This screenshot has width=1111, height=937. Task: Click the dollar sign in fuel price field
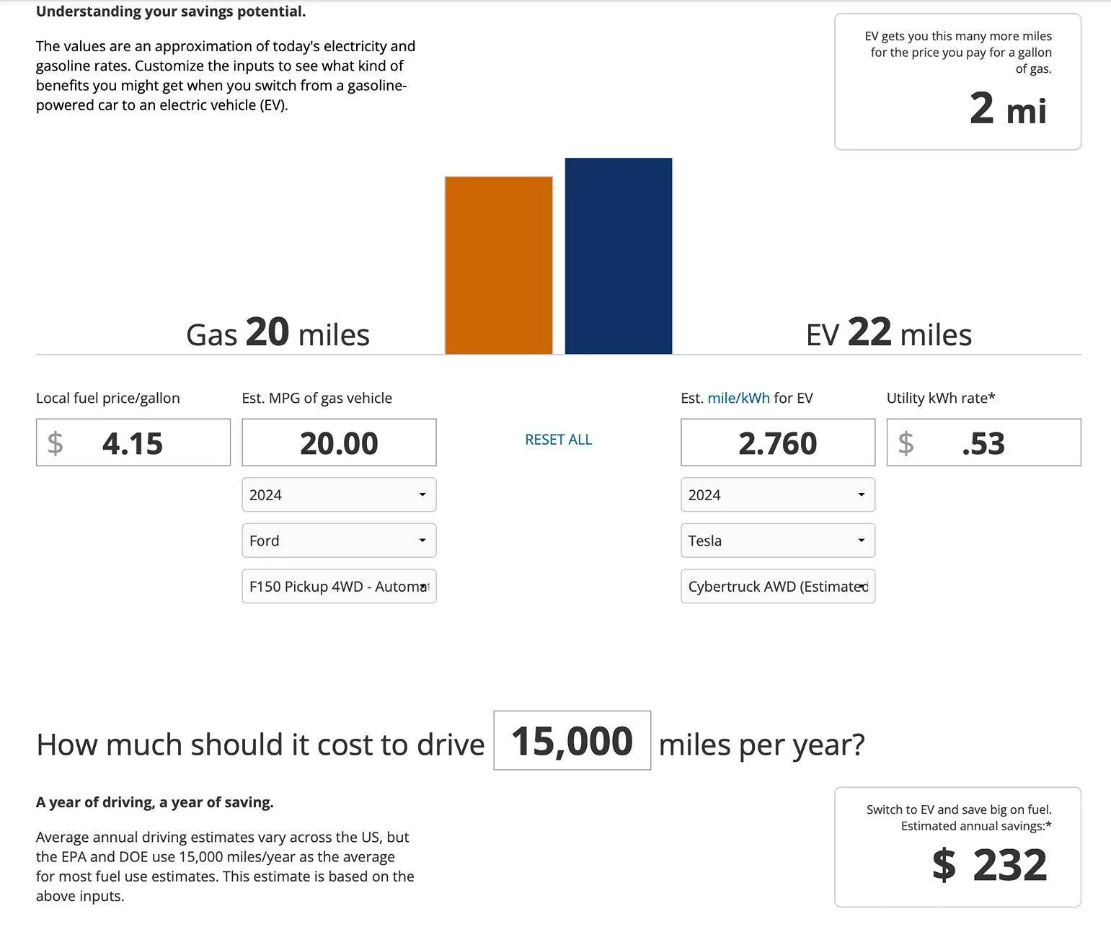(56, 443)
